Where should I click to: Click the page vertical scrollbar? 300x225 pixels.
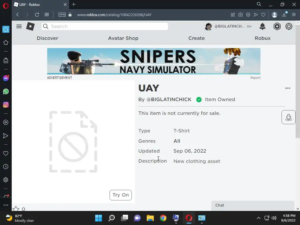tap(298, 81)
